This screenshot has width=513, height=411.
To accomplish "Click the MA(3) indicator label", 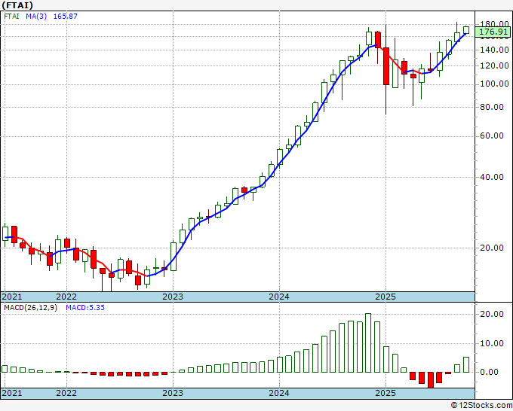I will click(36, 17).
